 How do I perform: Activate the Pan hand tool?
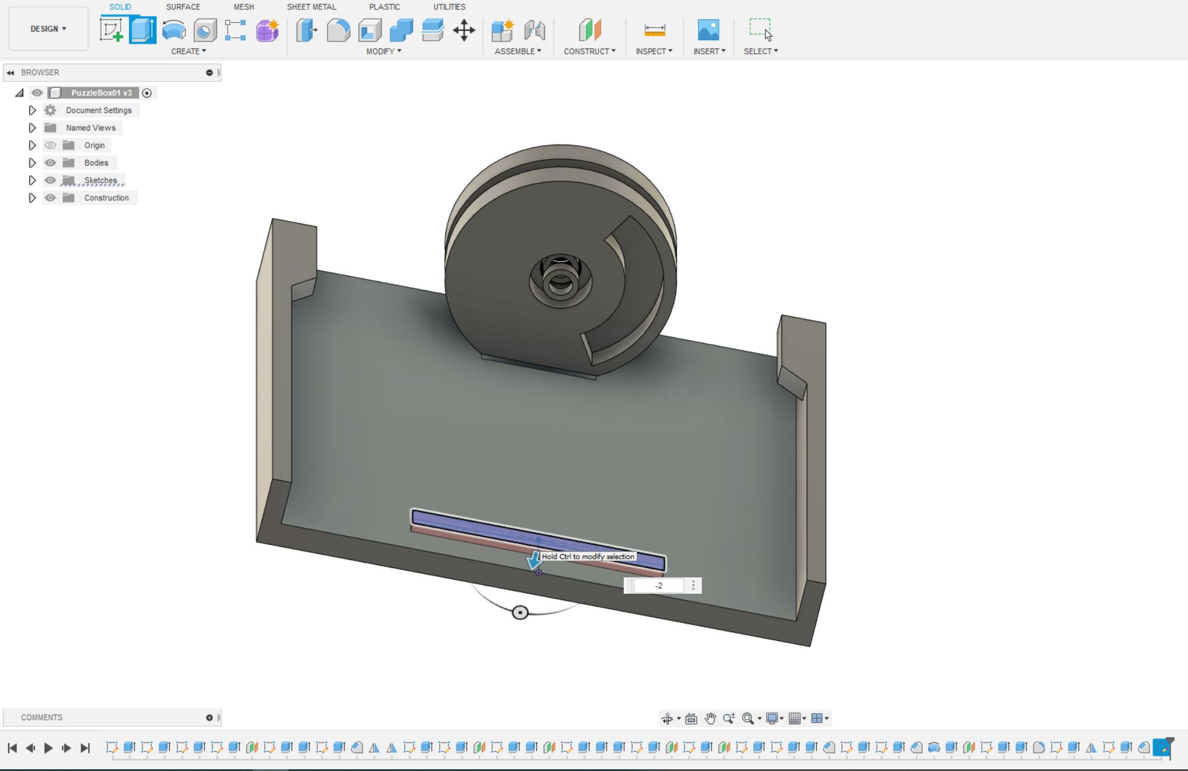[710, 719]
